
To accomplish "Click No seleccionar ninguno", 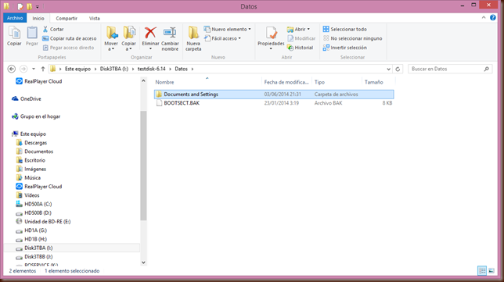I will click(x=353, y=38).
